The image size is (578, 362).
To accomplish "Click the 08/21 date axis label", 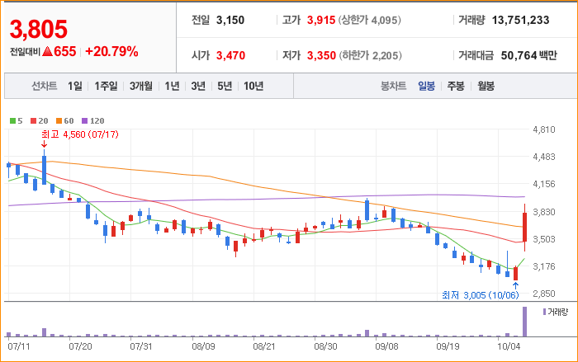I will coord(264,346).
